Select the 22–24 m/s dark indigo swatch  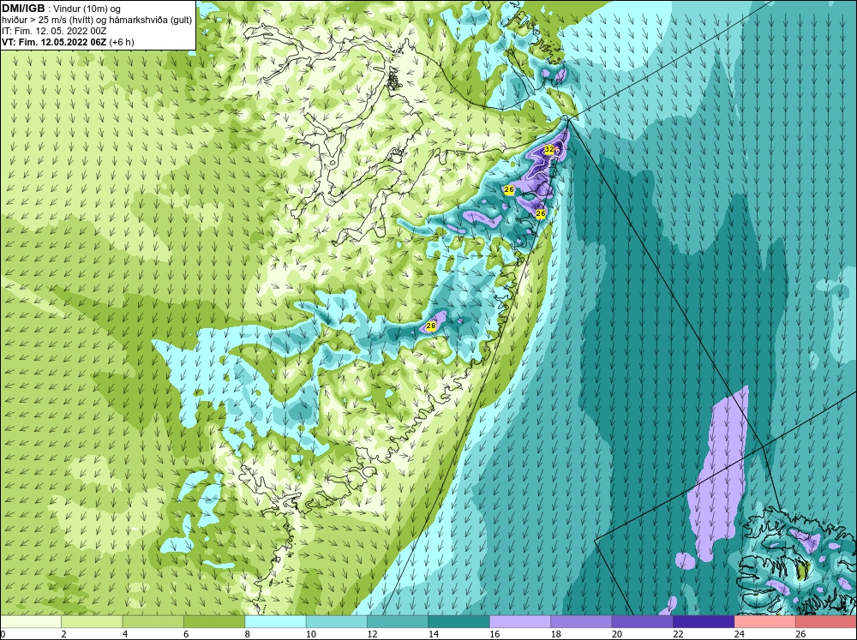pos(704,621)
